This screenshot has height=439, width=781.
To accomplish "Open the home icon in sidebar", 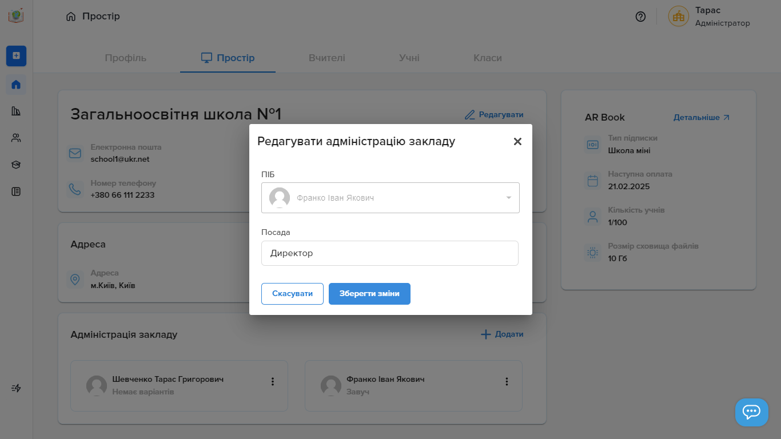I will coord(16,85).
